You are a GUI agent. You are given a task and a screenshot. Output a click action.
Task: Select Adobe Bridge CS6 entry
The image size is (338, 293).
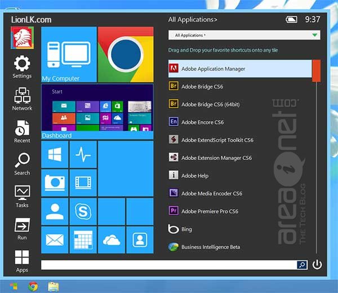tap(240, 86)
